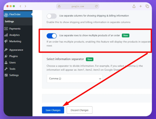Open FlexOrder cube logo icon

(x=6, y=15)
